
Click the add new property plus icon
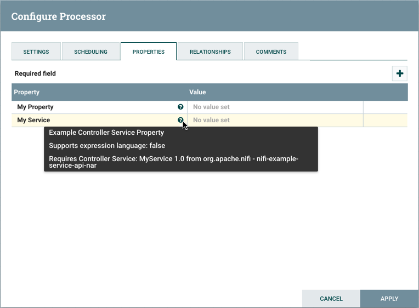[x=399, y=73]
